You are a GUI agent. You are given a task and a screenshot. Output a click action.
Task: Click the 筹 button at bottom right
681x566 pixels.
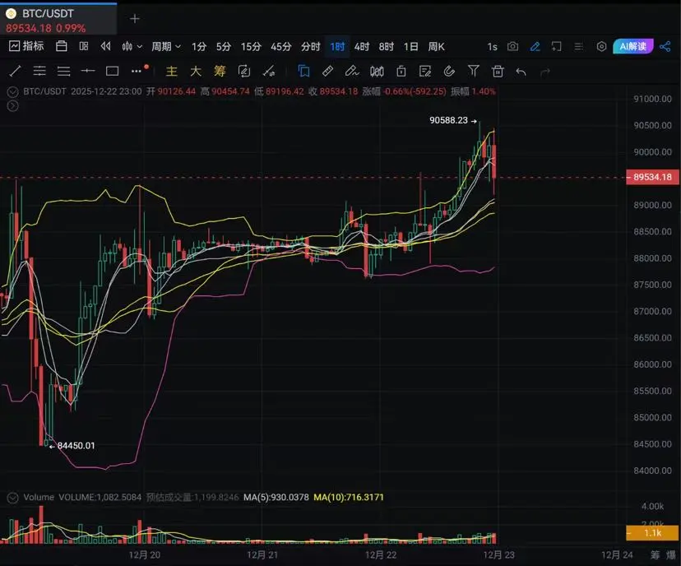[656, 554]
